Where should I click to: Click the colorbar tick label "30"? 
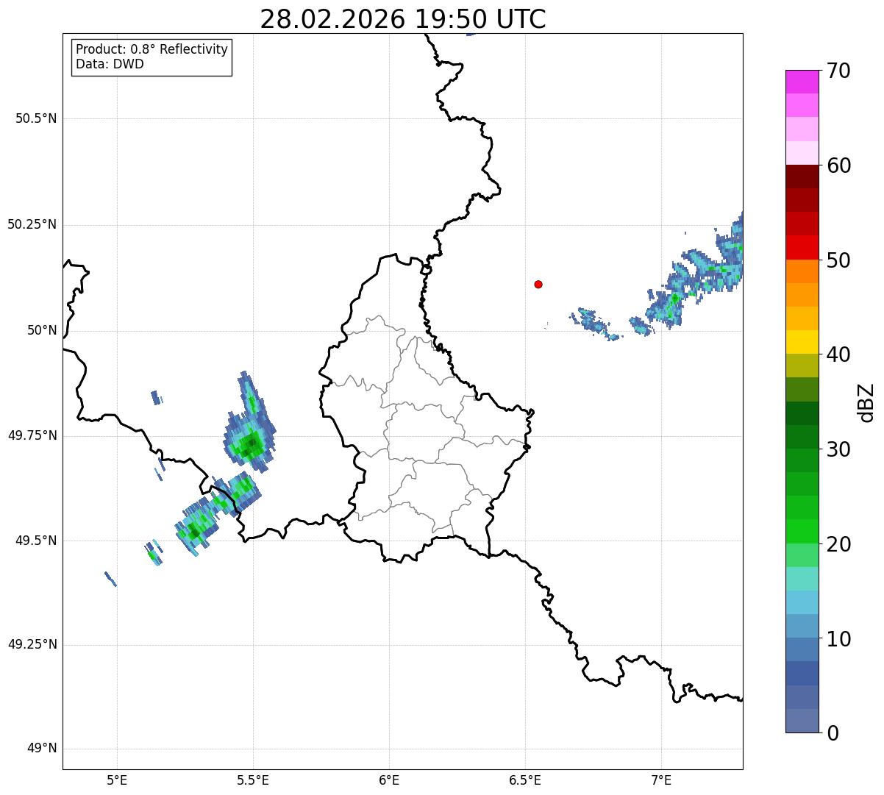pyautogui.click(x=838, y=449)
